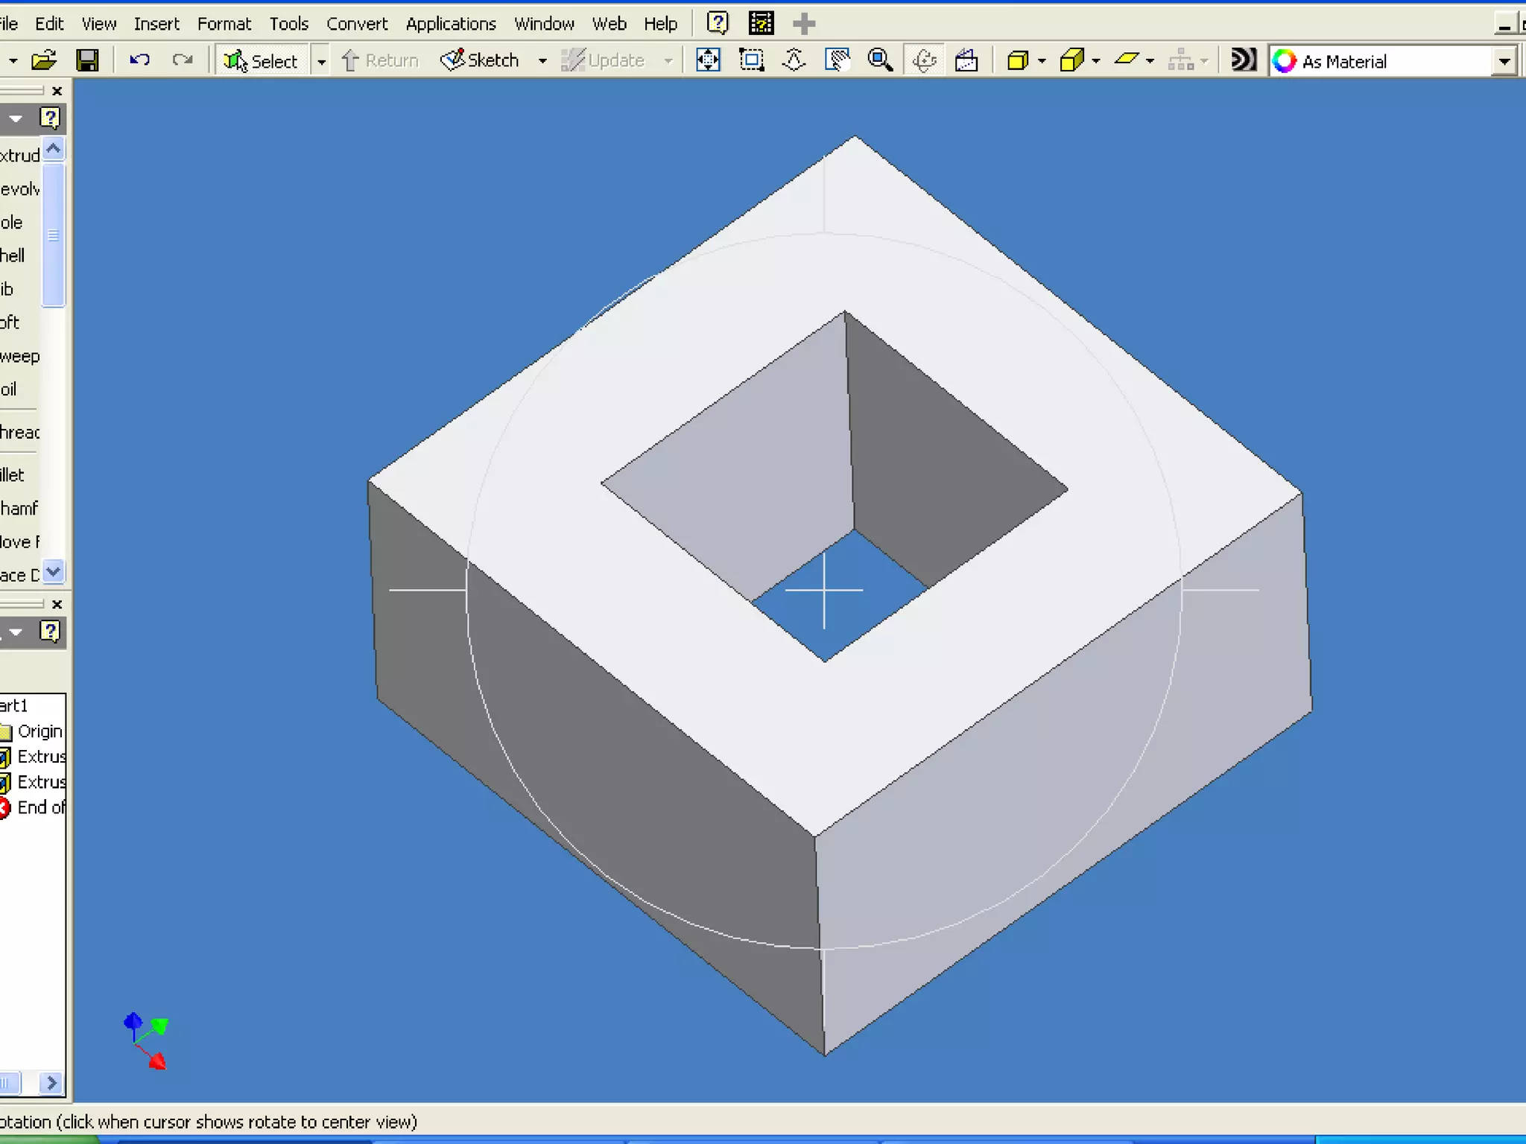Toggle the Analyze Faces striped icon
The image size is (1526, 1144).
point(1243,60)
